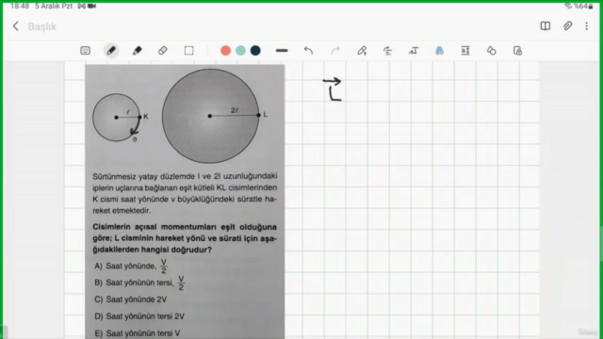Tap the battery indicator %64
This screenshot has height=339, width=603.
[584, 7]
